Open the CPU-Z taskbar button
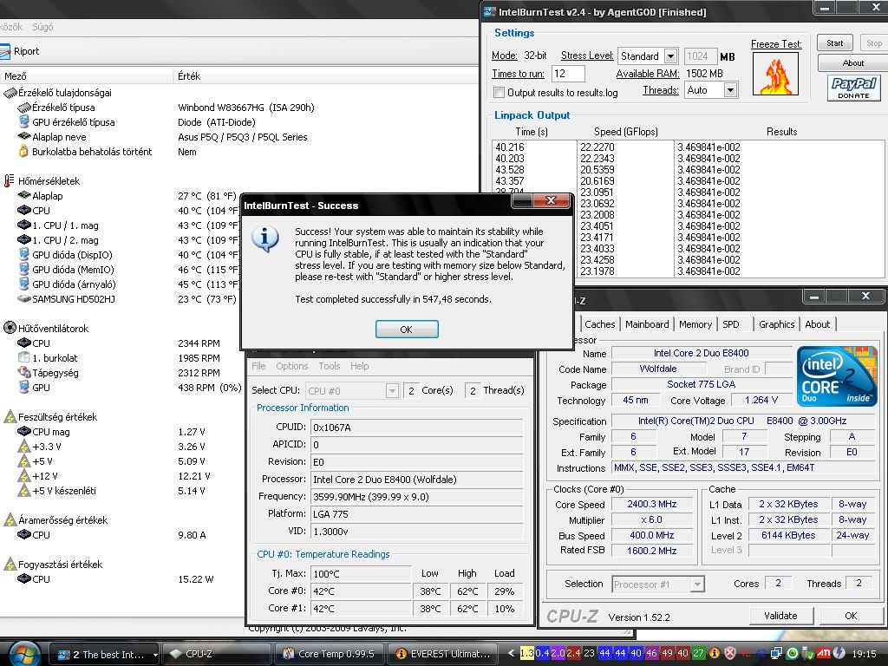This screenshot has height=666, width=888. 216,654
